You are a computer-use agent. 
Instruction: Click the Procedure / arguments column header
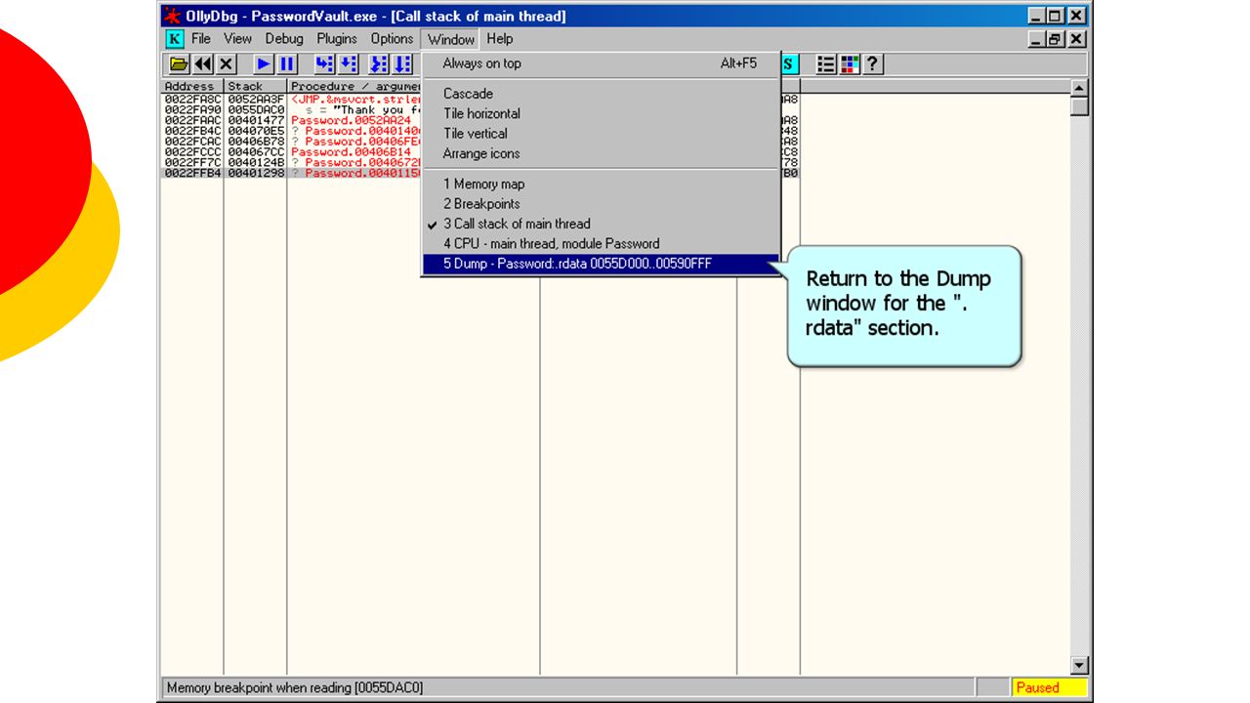[x=354, y=86]
